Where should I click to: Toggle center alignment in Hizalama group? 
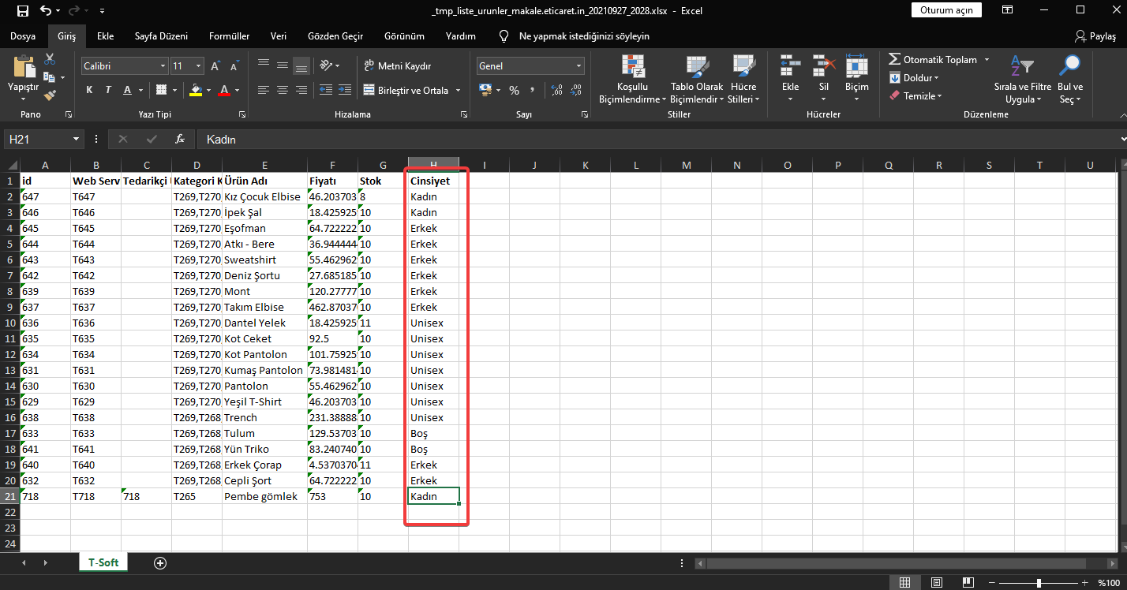pyautogui.click(x=282, y=90)
